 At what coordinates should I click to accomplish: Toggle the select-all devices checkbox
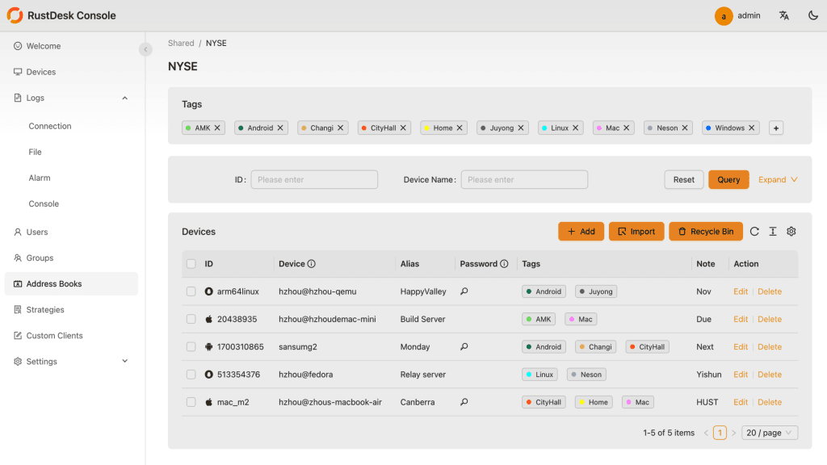pos(191,264)
